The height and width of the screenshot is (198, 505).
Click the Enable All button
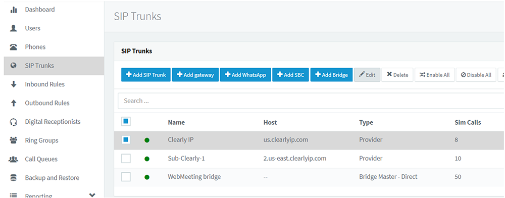tap(434, 75)
